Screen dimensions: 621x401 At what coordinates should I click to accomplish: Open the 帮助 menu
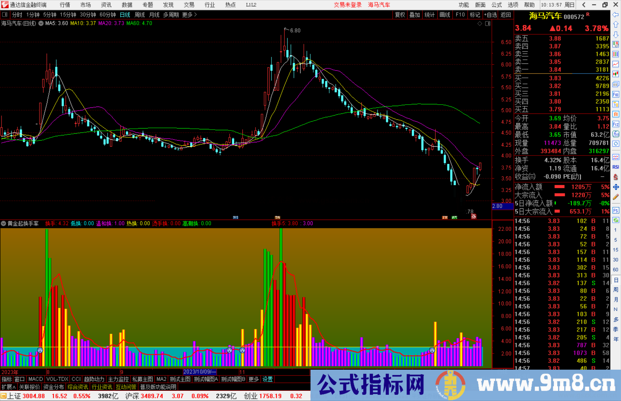tap(529, 5)
